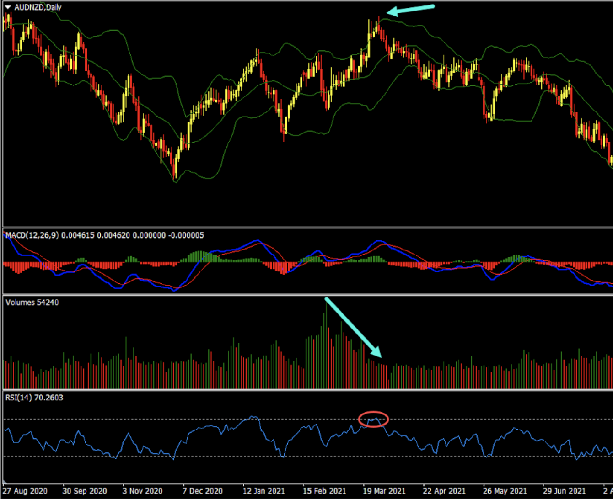The image size is (613, 499).
Task: Click the 12 Jan 2021 date label
Action: (x=262, y=491)
